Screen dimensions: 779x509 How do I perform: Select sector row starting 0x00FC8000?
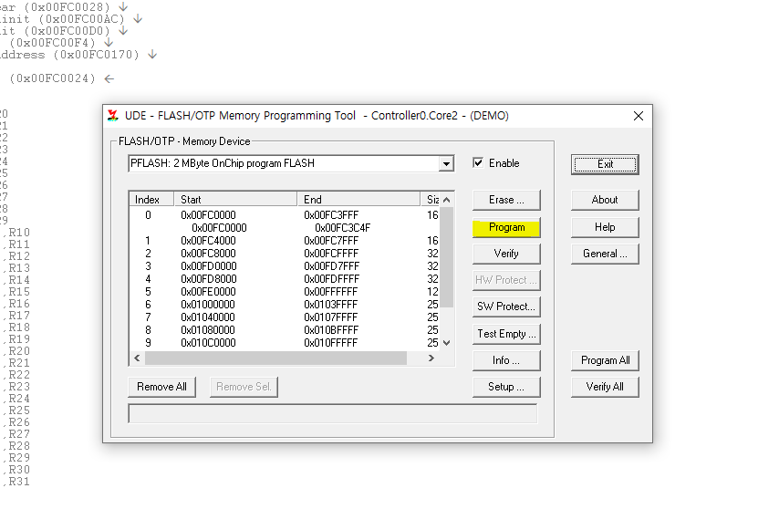pyautogui.click(x=285, y=254)
